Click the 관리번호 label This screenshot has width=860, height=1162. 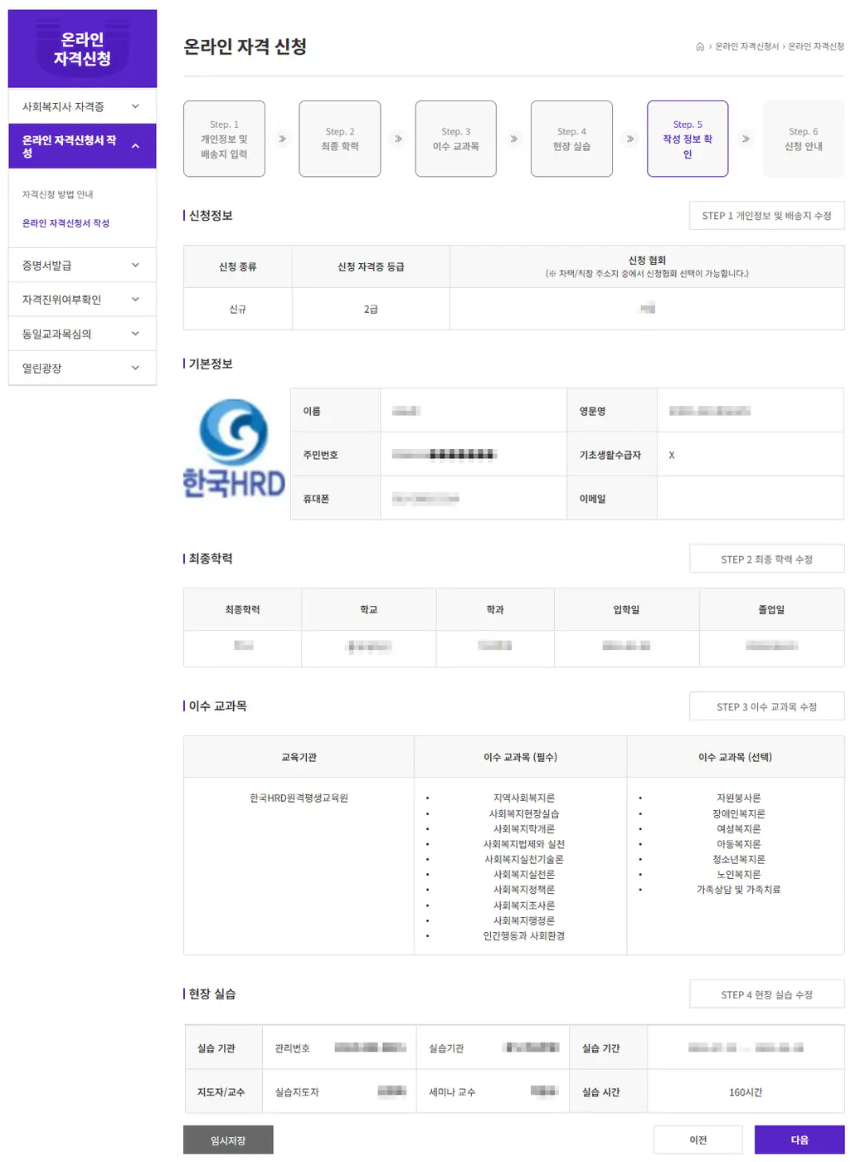(292, 1048)
